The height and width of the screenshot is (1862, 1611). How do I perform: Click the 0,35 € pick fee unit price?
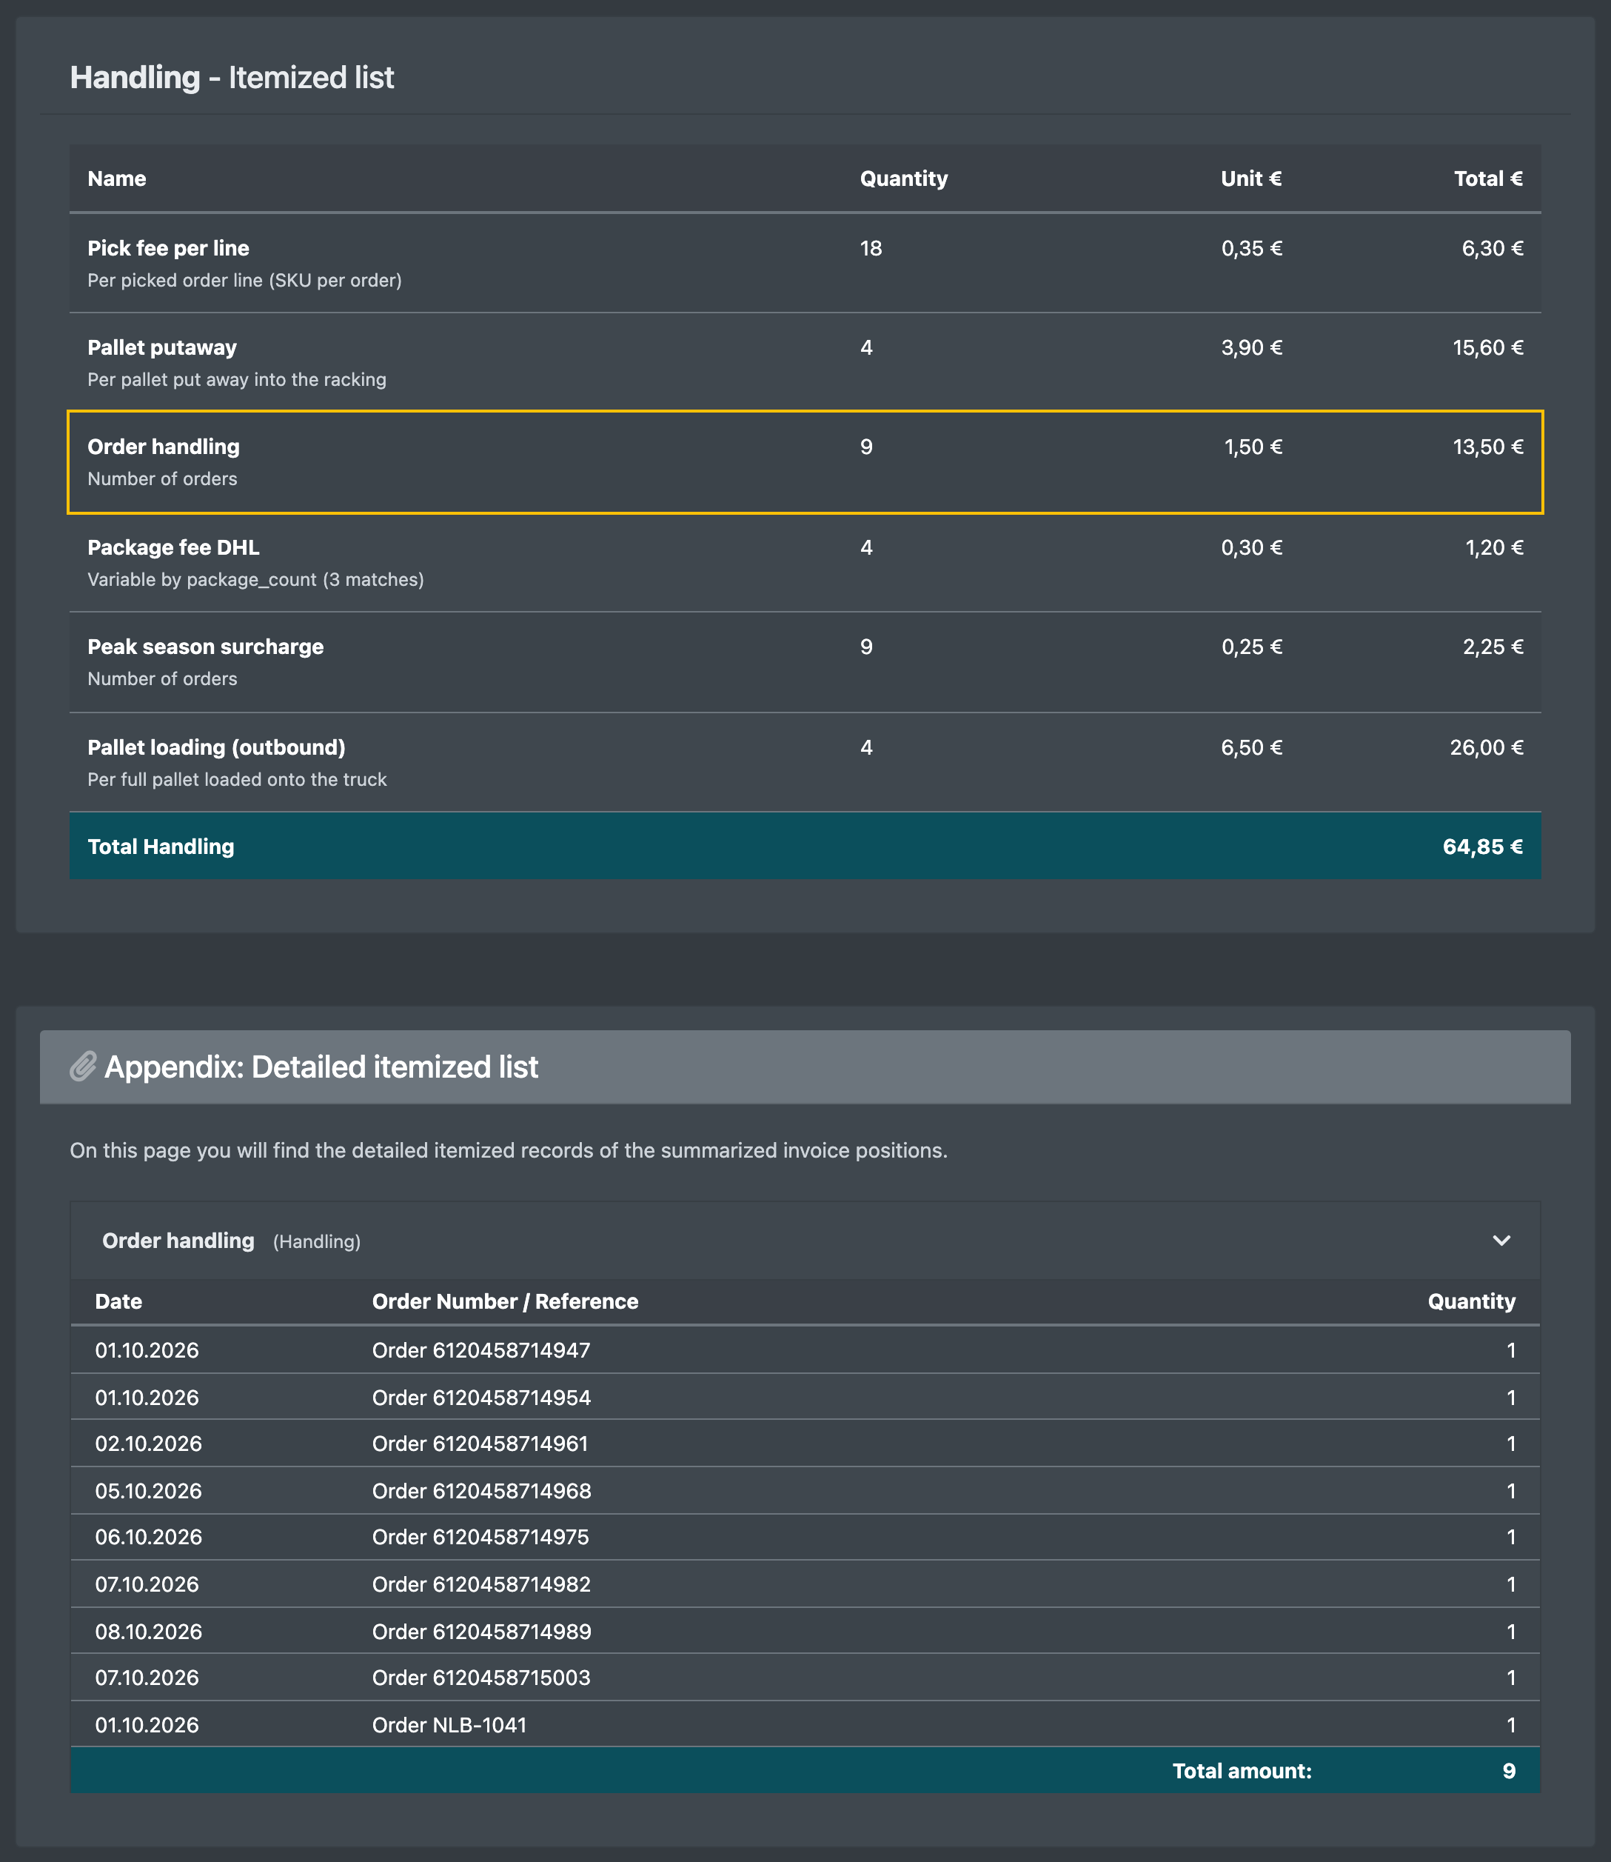point(1251,248)
